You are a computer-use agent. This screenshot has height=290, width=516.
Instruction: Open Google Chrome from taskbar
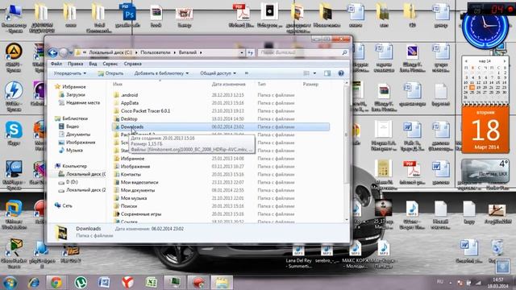point(56,283)
